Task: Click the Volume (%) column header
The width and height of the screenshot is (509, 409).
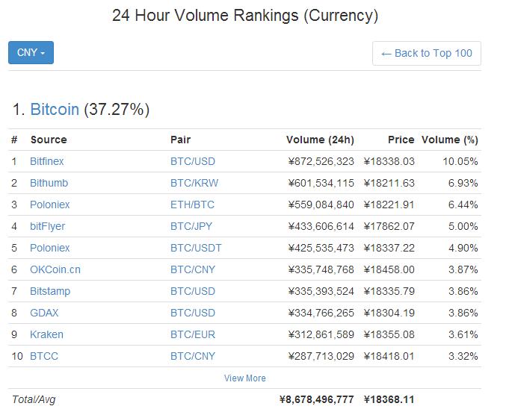Action: pos(450,140)
